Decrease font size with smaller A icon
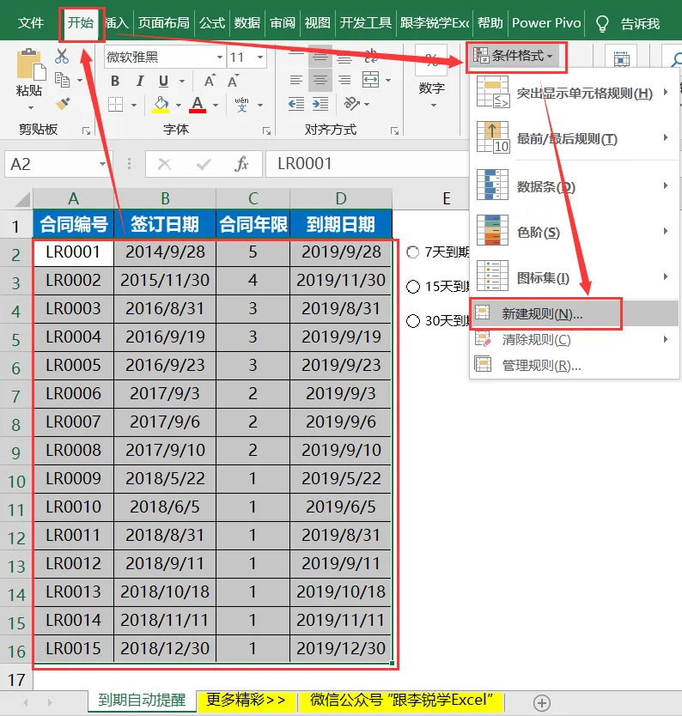The image size is (682, 716). pos(233,81)
